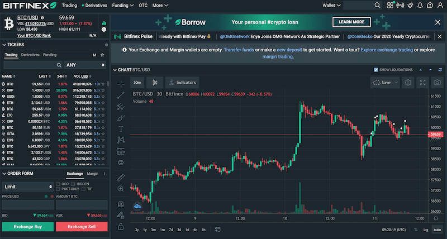Select the crosshair cursor tool
This screenshot has width=447, height=239.
[121, 84]
